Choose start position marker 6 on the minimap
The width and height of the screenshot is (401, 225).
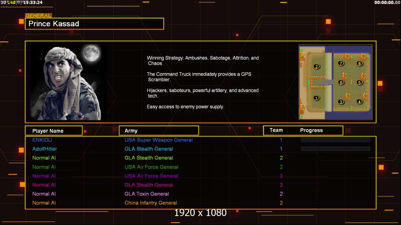coord(341,82)
